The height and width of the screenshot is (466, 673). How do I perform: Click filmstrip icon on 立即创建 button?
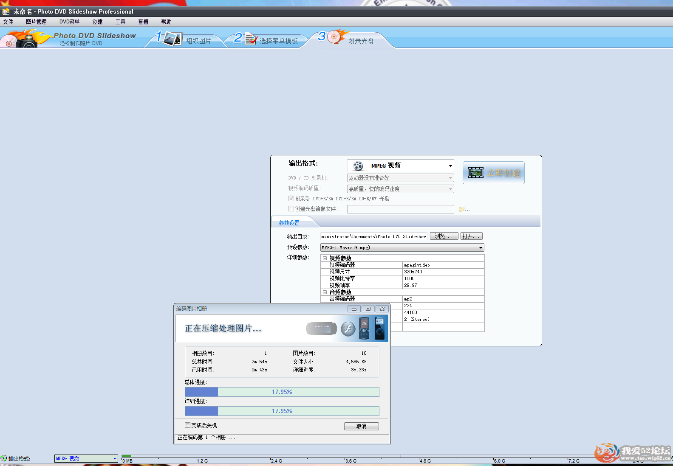pos(475,172)
